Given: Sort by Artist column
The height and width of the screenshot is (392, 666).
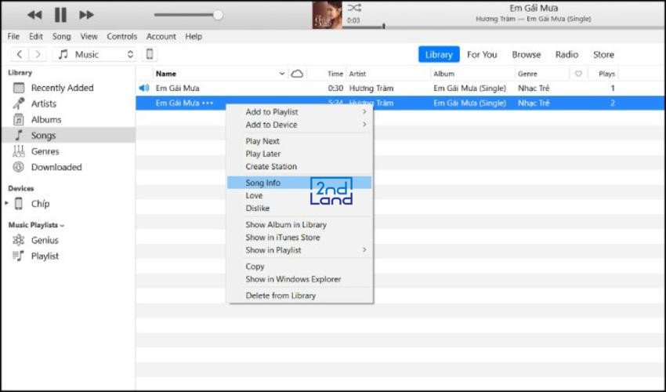Looking at the screenshot, I should (357, 74).
